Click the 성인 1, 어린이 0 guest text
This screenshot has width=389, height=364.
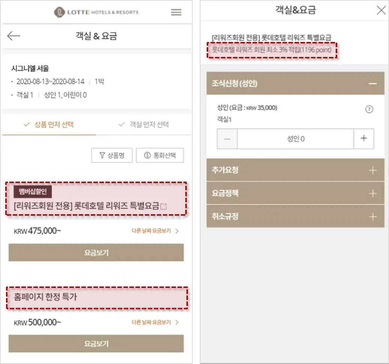tap(65, 95)
